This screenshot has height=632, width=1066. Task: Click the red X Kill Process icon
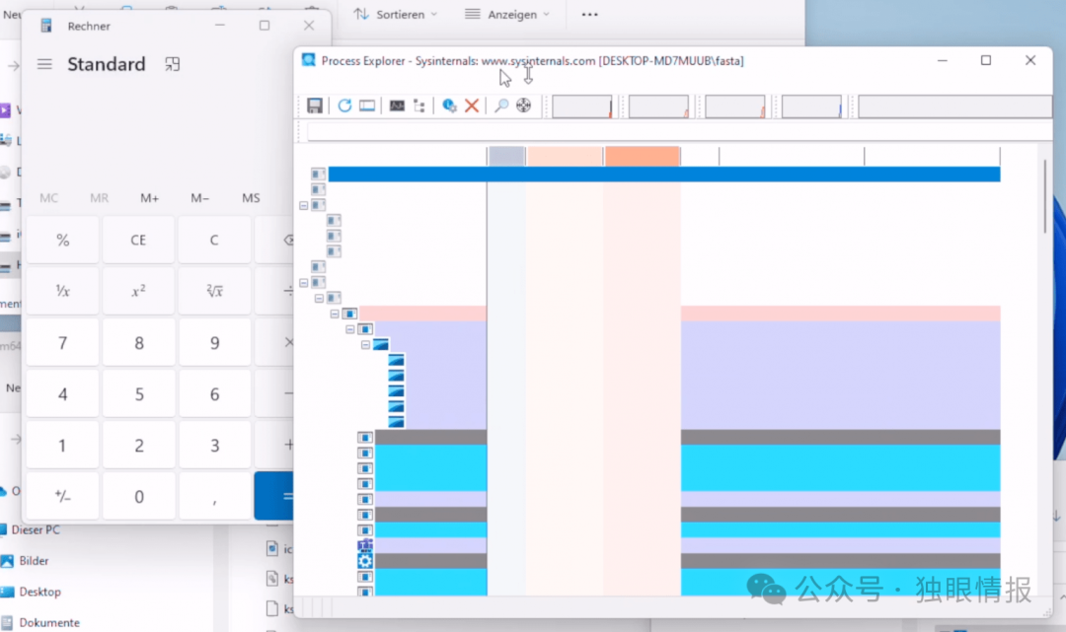[x=472, y=105]
